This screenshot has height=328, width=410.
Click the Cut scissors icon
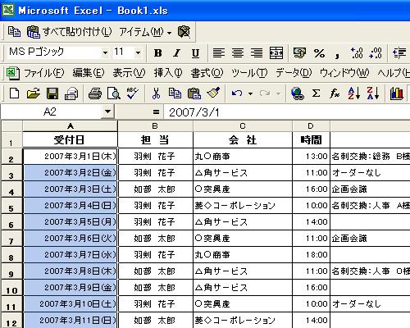(x=156, y=93)
